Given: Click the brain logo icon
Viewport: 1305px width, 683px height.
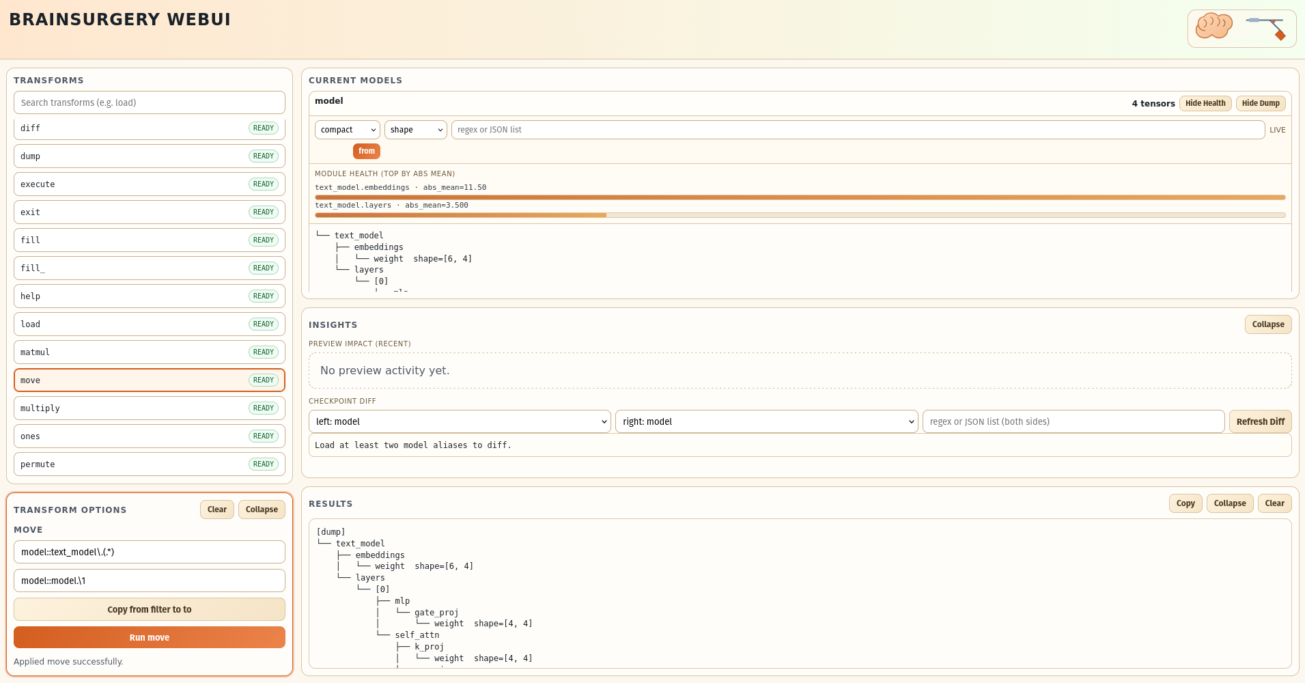Looking at the screenshot, I should 1214,27.
